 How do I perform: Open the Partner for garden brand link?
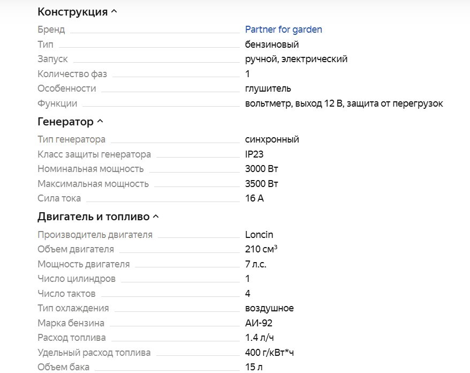click(283, 29)
